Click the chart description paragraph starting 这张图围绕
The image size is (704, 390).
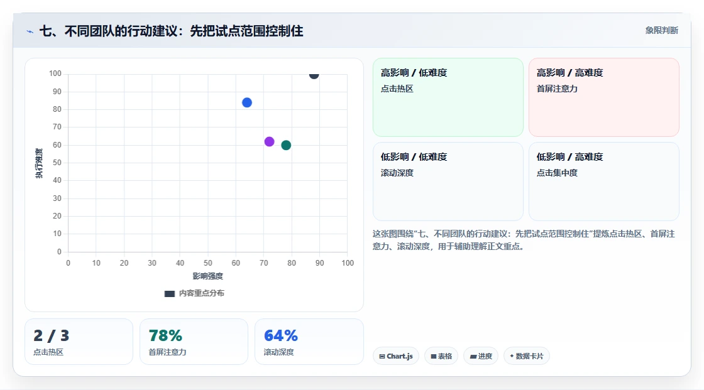[524, 240]
